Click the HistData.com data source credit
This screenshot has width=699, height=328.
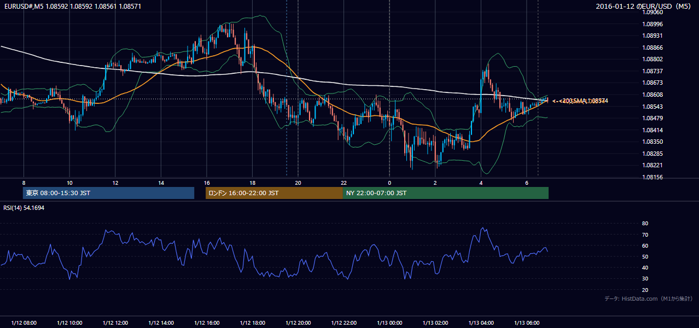coord(649,298)
